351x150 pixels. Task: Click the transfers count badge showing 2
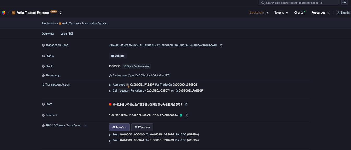pos(85,126)
